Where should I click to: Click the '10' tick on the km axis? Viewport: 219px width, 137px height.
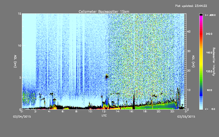point(19,45)
